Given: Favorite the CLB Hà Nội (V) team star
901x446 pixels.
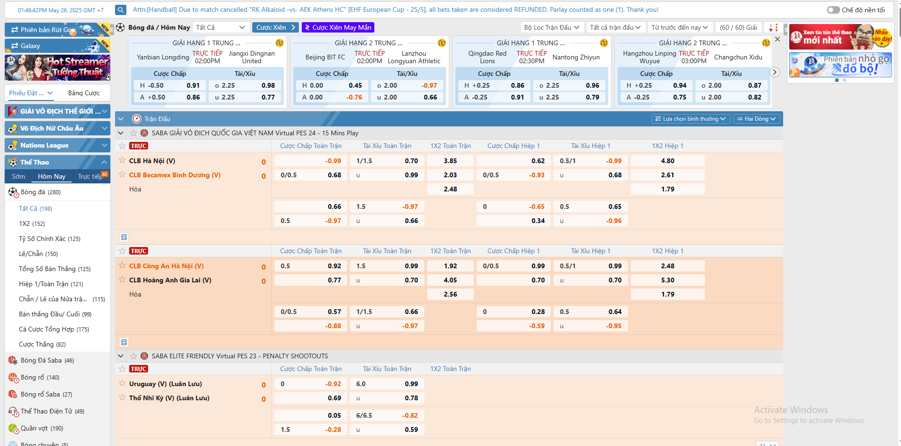Looking at the screenshot, I should tap(122, 160).
